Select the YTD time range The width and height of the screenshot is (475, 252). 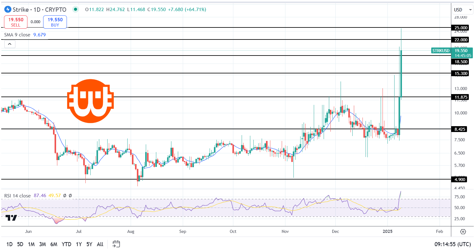[x=67, y=244]
